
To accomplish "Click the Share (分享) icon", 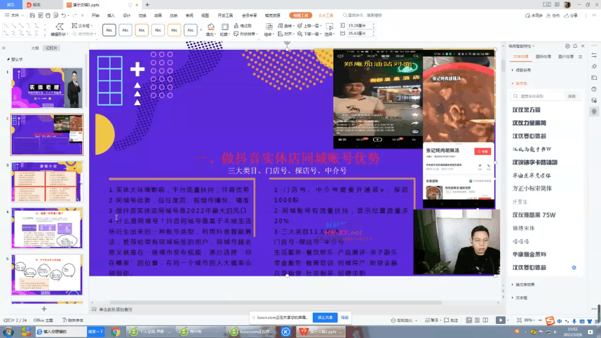I will (570, 15).
